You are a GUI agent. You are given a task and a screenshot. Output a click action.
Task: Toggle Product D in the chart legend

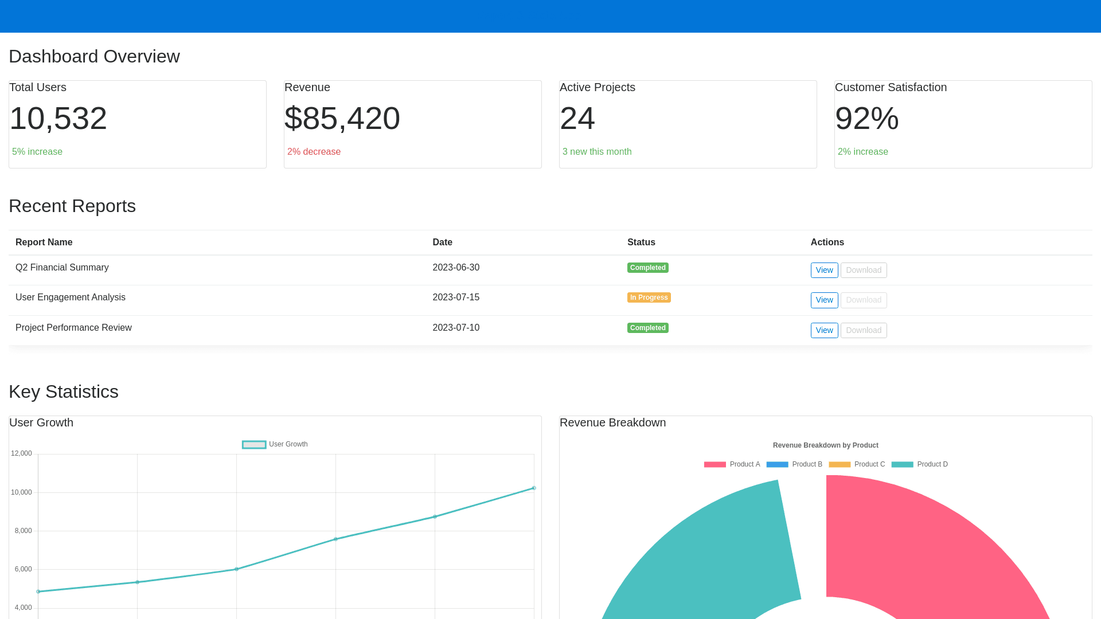coord(902,464)
